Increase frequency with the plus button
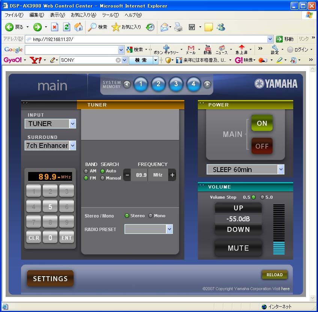This screenshot has width=318, height=312. (x=172, y=175)
